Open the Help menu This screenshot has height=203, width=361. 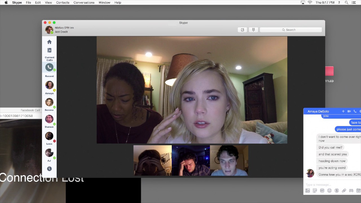point(118,3)
